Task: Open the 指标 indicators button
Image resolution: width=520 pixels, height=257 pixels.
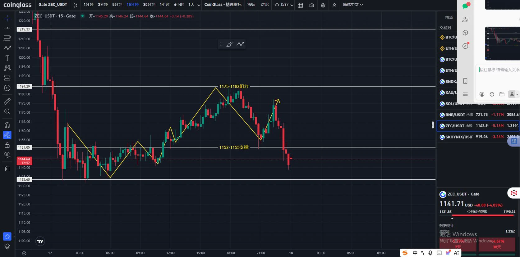Action: click(251, 5)
